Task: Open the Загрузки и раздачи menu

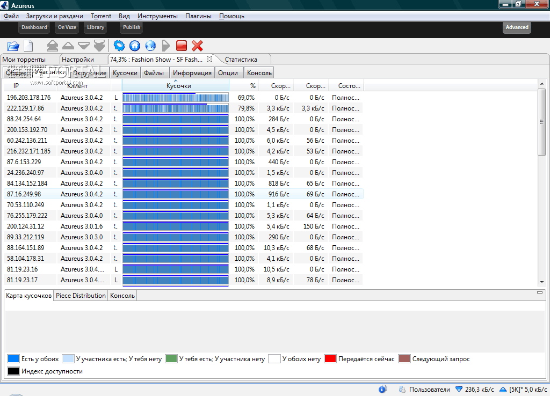Action: coord(55,16)
